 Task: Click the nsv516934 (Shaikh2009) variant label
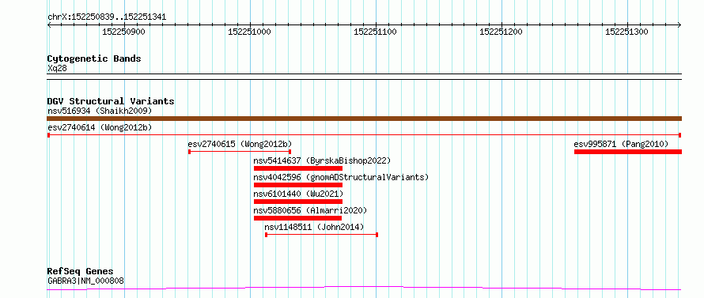(100, 111)
